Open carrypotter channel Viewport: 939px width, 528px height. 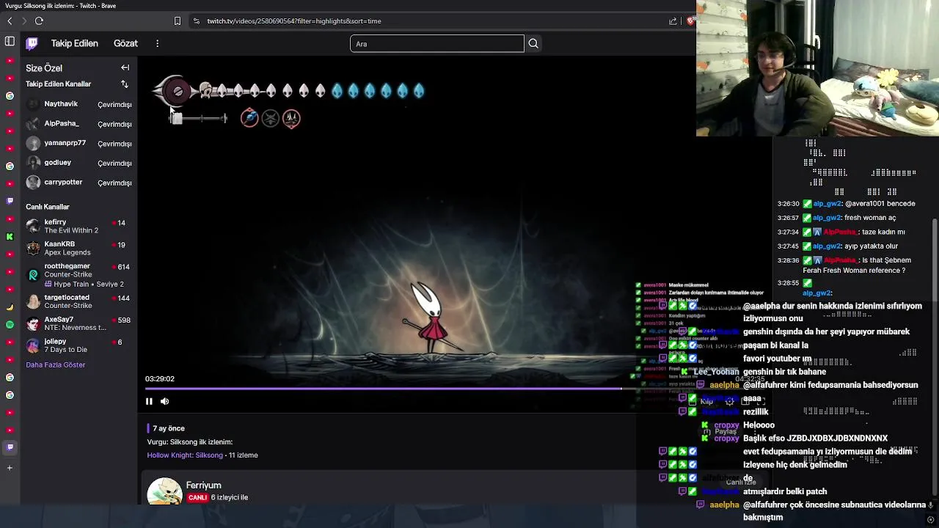[x=78, y=183]
